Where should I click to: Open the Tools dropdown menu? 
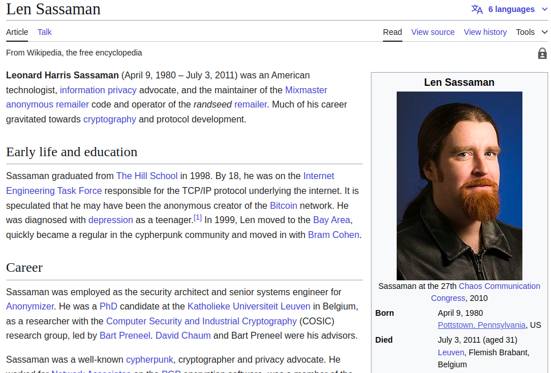point(532,32)
